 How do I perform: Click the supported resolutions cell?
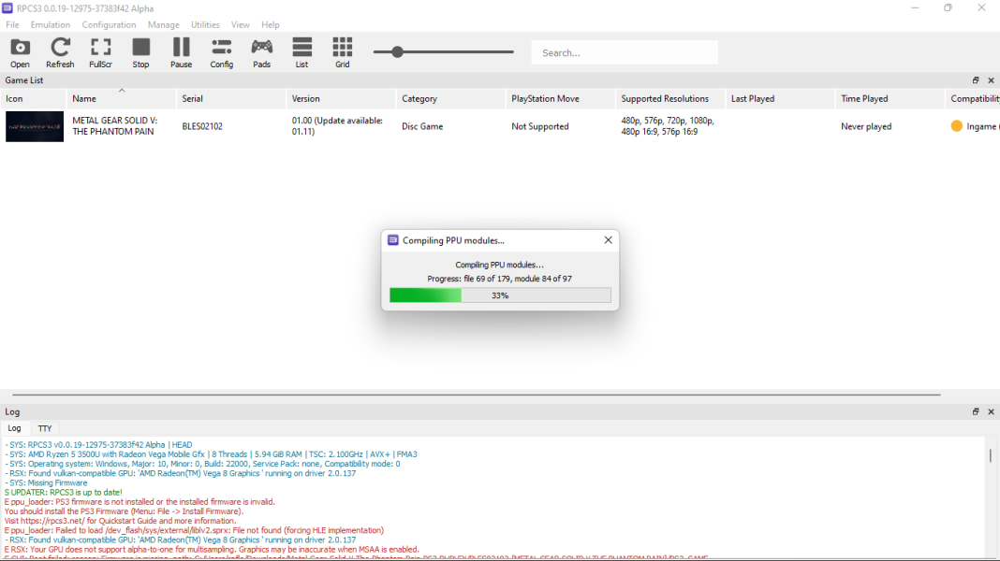[x=668, y=126]
